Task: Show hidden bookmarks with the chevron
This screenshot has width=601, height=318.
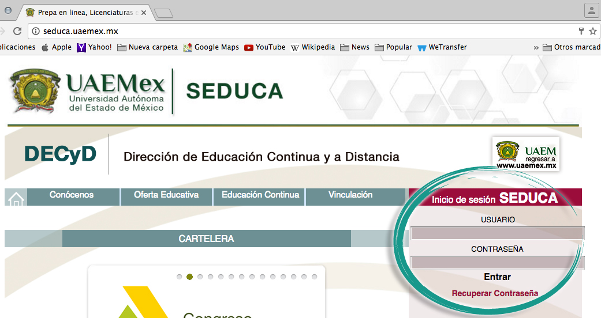Action: [x=536, y=47]
